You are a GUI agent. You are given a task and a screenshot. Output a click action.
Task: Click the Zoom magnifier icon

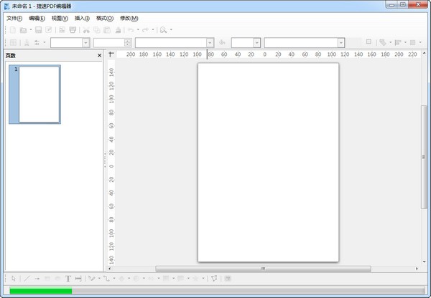164,30
